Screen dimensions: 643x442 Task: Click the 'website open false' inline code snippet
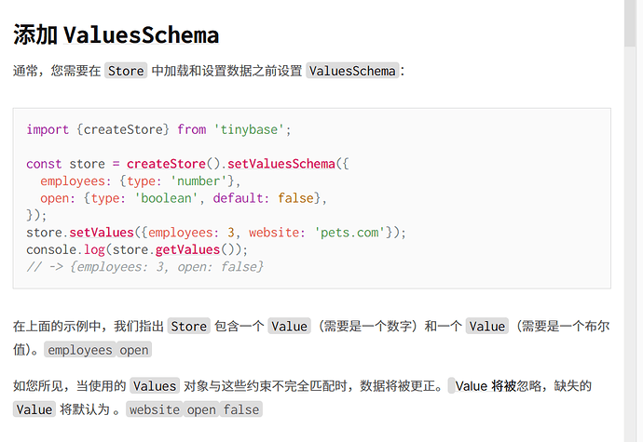[x=194, y=409]
